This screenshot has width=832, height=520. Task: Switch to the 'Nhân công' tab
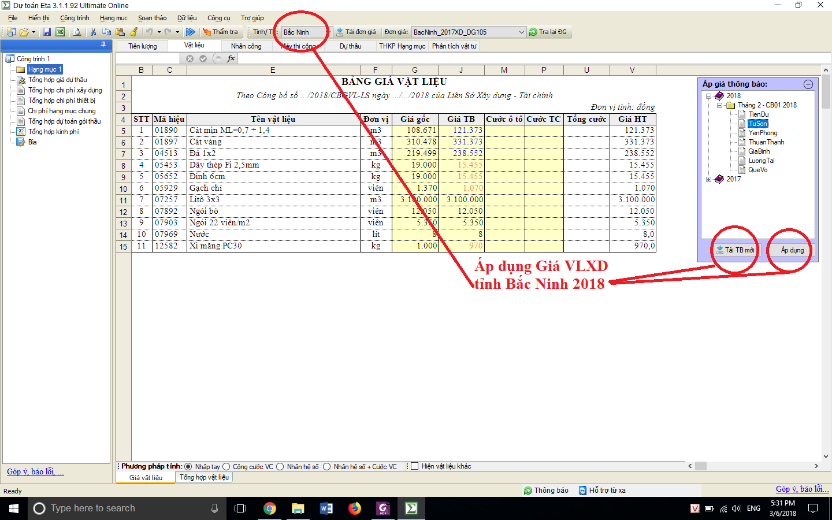pyautogui.click(x=246, y=46)
